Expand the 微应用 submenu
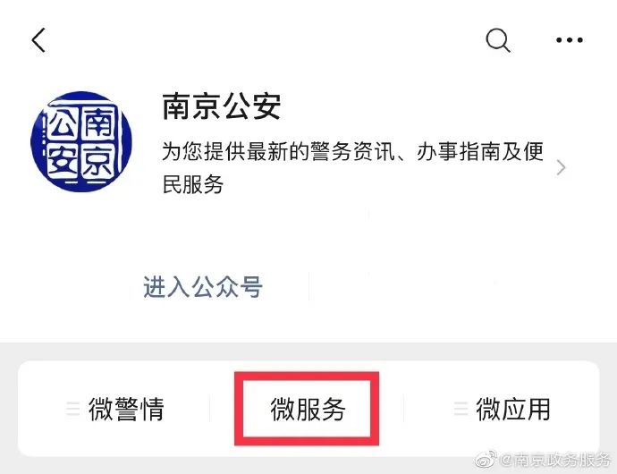617x474 pixels. click(502, 409)
